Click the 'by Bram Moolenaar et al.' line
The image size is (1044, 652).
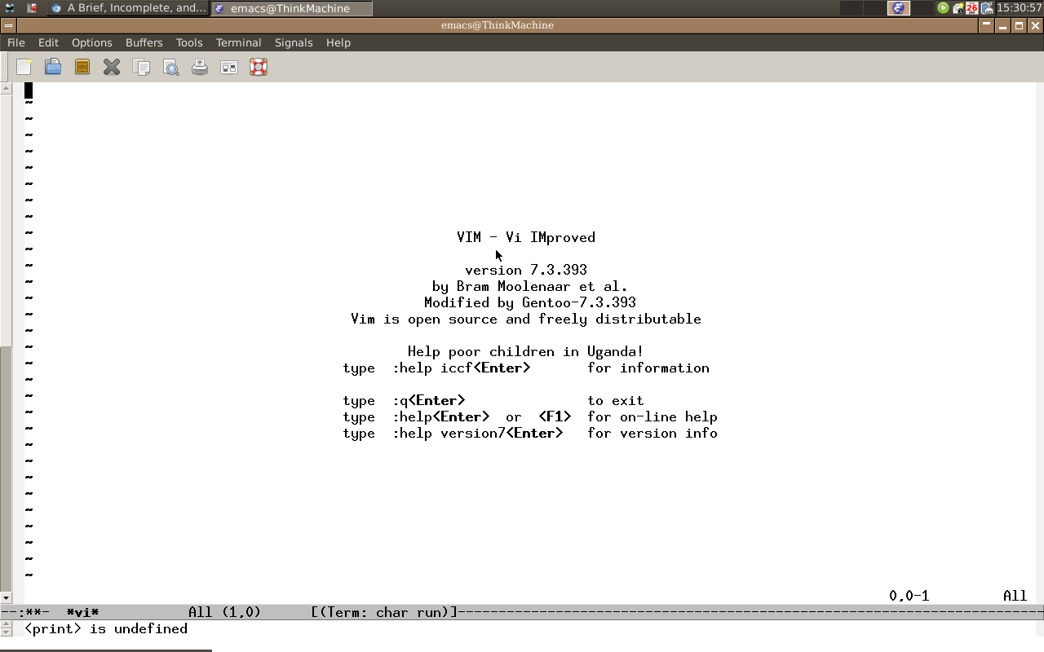click(x=530, y=286)
